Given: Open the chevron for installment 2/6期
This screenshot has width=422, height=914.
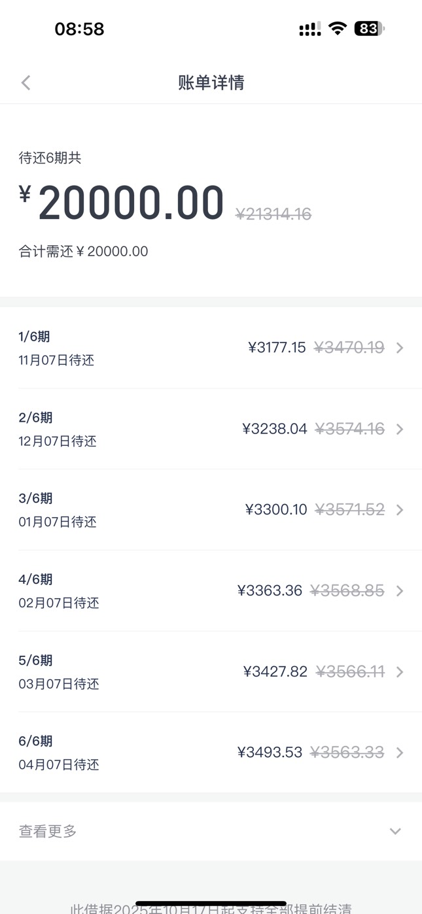Looking at the screenshot, I should click(x=400, y=429).
